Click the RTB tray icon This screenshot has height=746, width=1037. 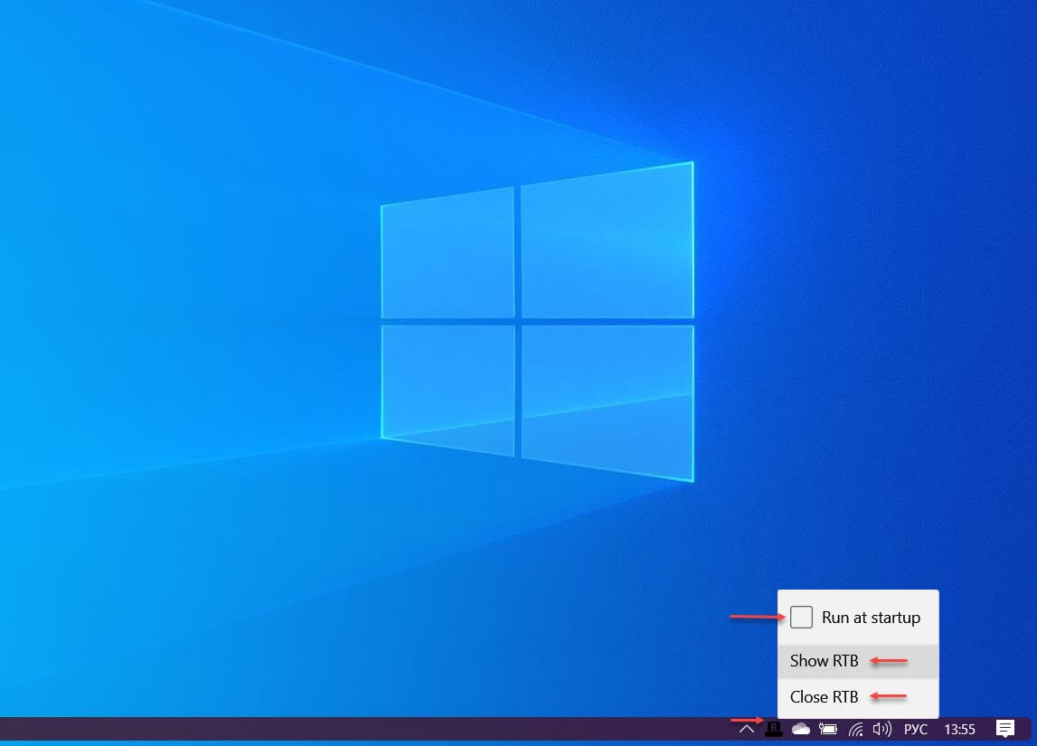[x=773, y=730]
